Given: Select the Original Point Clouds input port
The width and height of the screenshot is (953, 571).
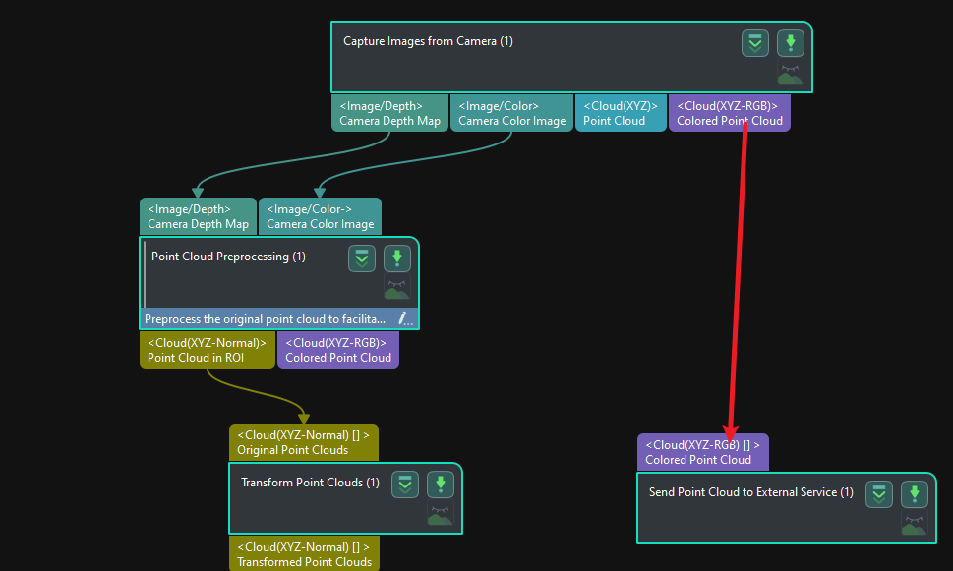Looking at the screenshot, I should point(304,442).
